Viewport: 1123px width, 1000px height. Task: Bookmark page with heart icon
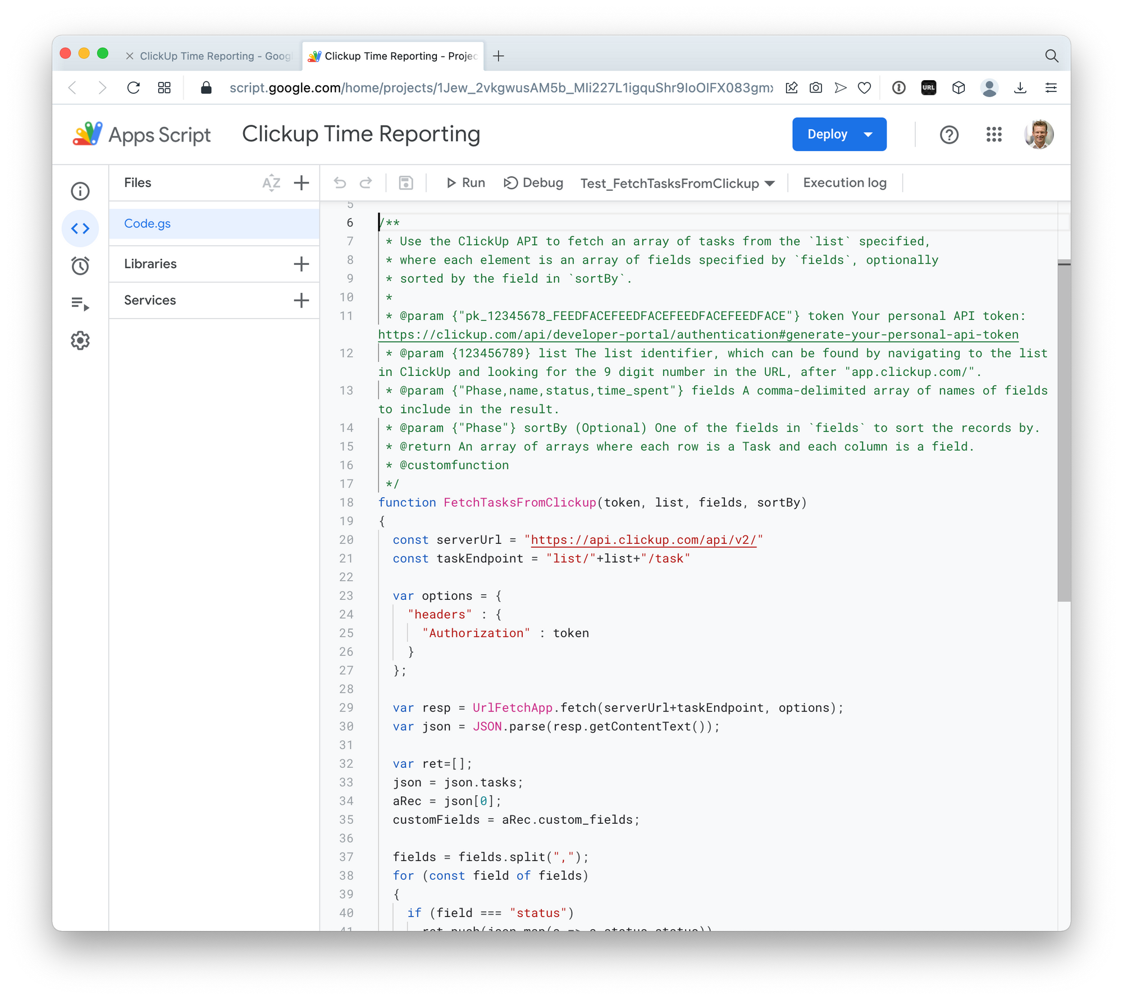865,88
